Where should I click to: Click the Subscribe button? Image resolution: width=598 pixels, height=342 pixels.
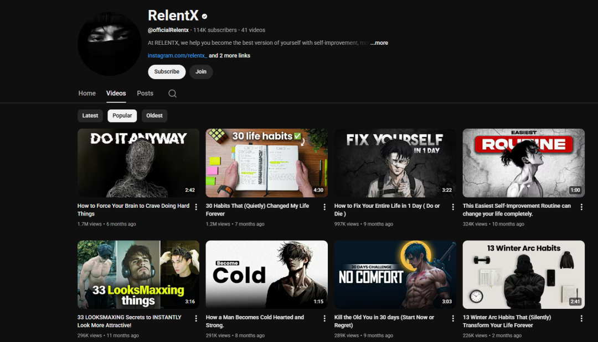pos(167,72)
